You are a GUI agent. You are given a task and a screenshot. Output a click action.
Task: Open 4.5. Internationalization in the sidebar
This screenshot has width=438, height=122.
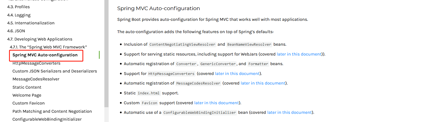pos(31,23)
